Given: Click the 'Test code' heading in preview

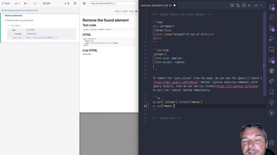Looking at the screenshot, I should point(89,25).
